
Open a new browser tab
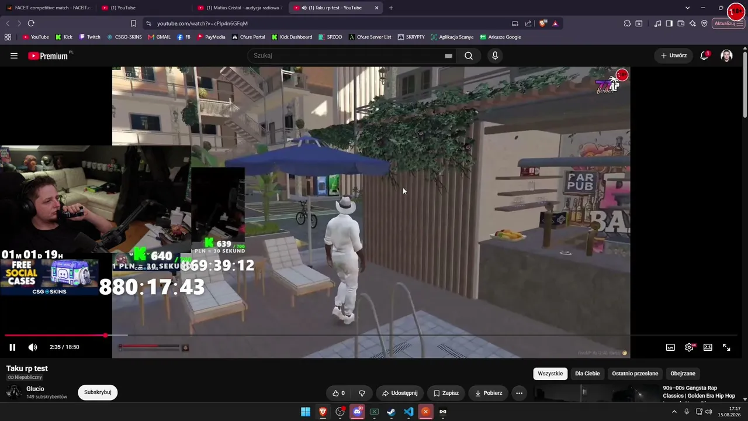click(x=391, y=8)
